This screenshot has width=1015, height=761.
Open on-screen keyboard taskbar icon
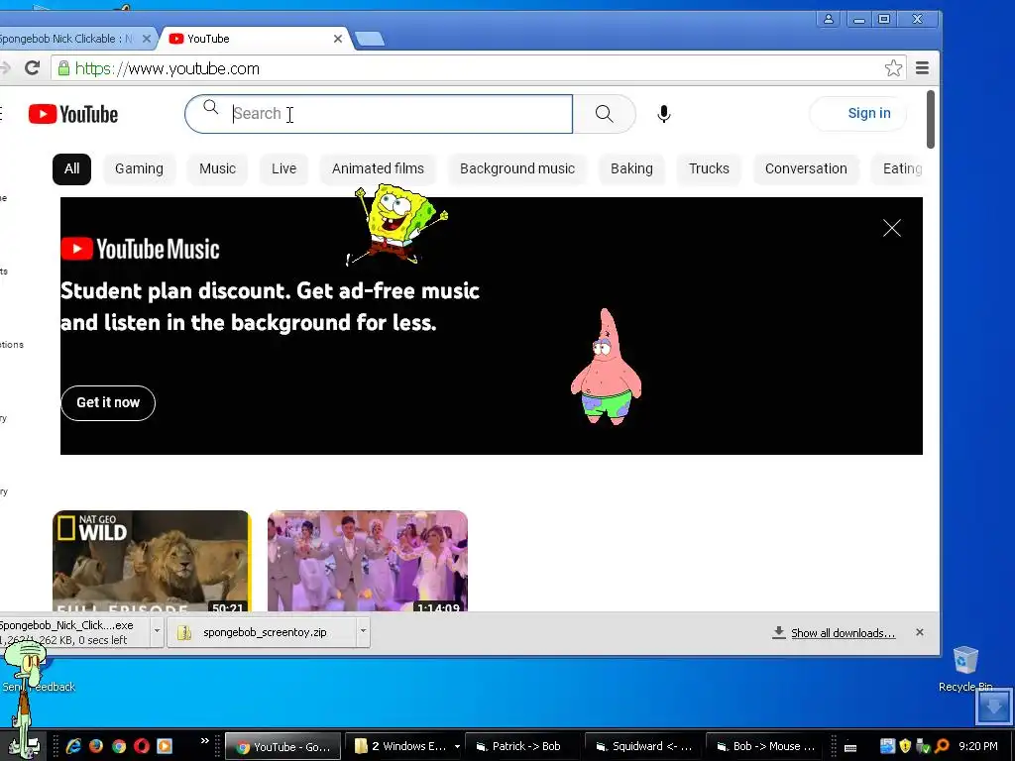pyautogui.click(x=850, y=747)
